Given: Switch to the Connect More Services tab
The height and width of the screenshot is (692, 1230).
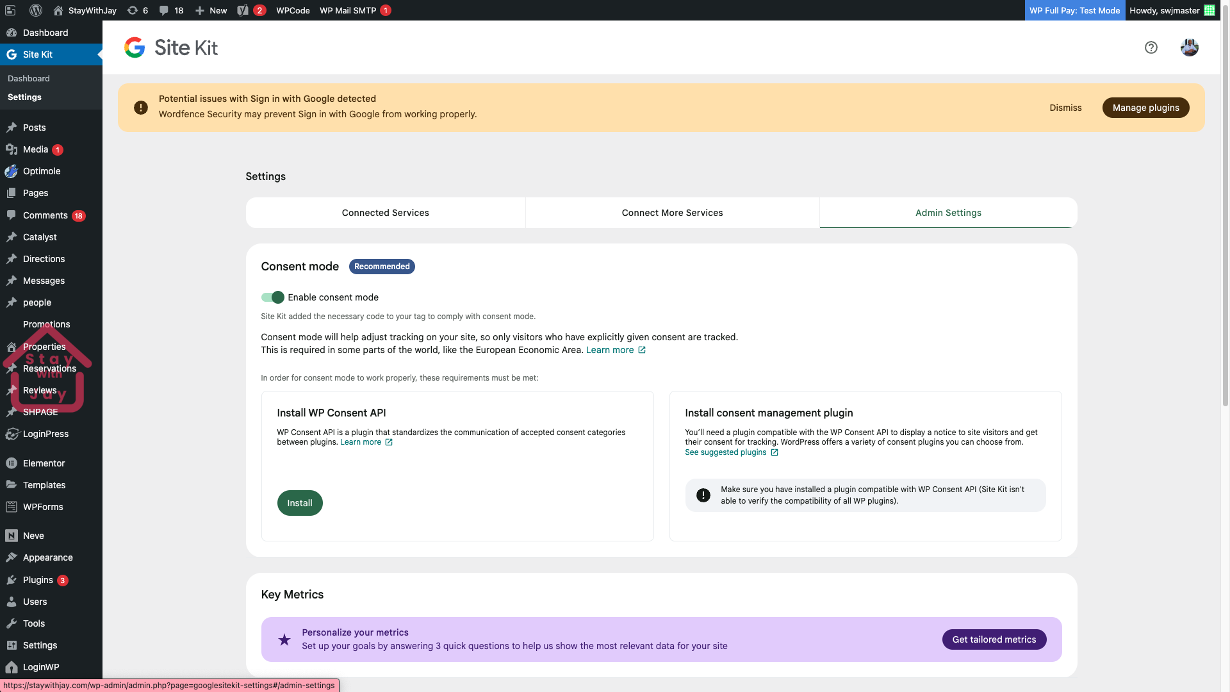Looking at the screenshot, I should pos(671,213).
